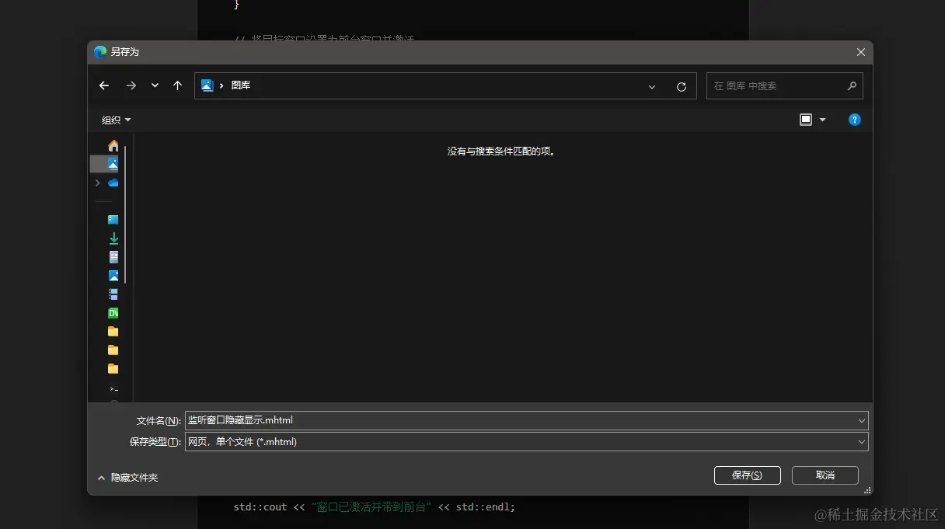Go back with the left arrow
Image resolution: width=945 pixels, height=529 pixels.
[104, 86]
